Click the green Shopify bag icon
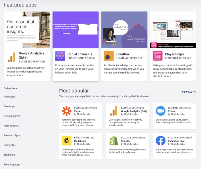Screen dimensions: 201x169 (114, 141)
